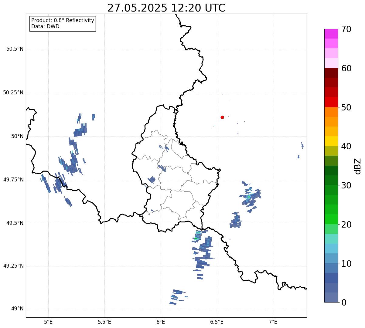Click the 5.5°E longitude label
This screenshot has width=365, height=328.
point(104,322)
